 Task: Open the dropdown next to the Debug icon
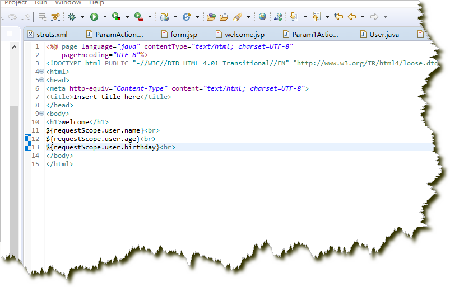point(82,17)
